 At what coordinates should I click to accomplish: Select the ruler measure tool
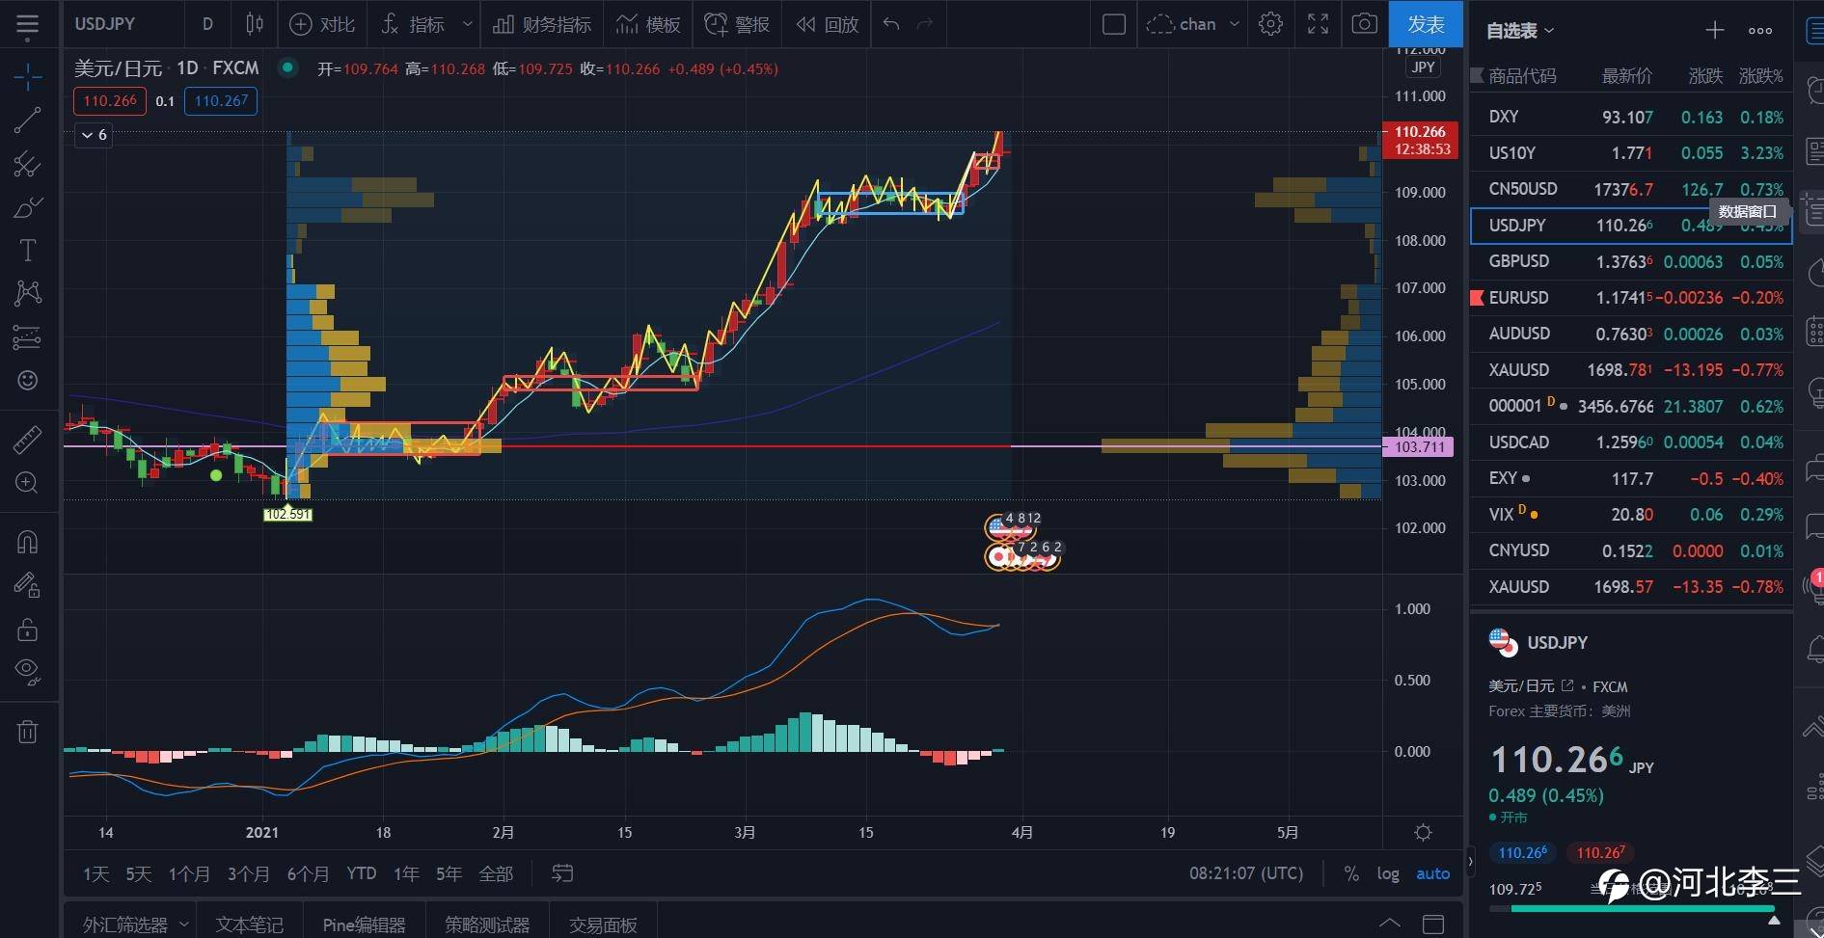[27, 440]
